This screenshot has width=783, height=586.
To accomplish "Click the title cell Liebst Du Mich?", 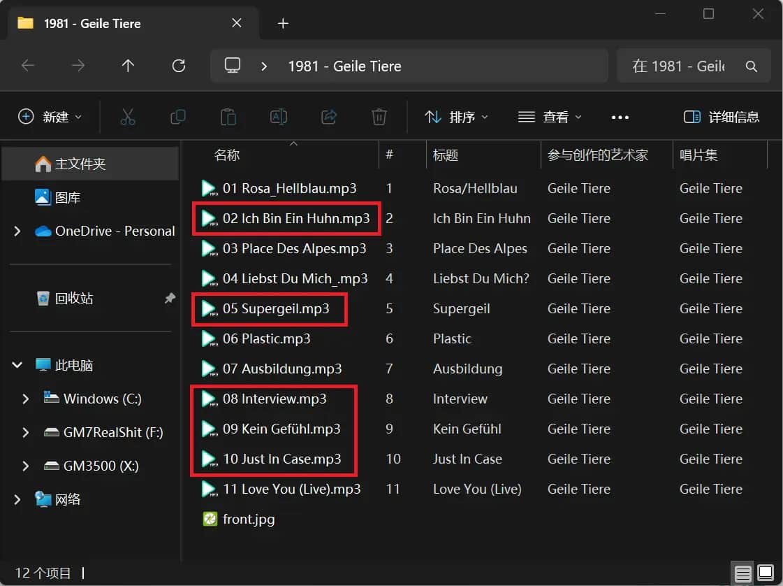I will 481,278.
